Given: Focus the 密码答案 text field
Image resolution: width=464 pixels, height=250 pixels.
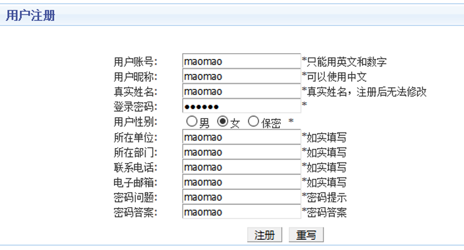Looking at the screenshot, I should tap(241, 212).
